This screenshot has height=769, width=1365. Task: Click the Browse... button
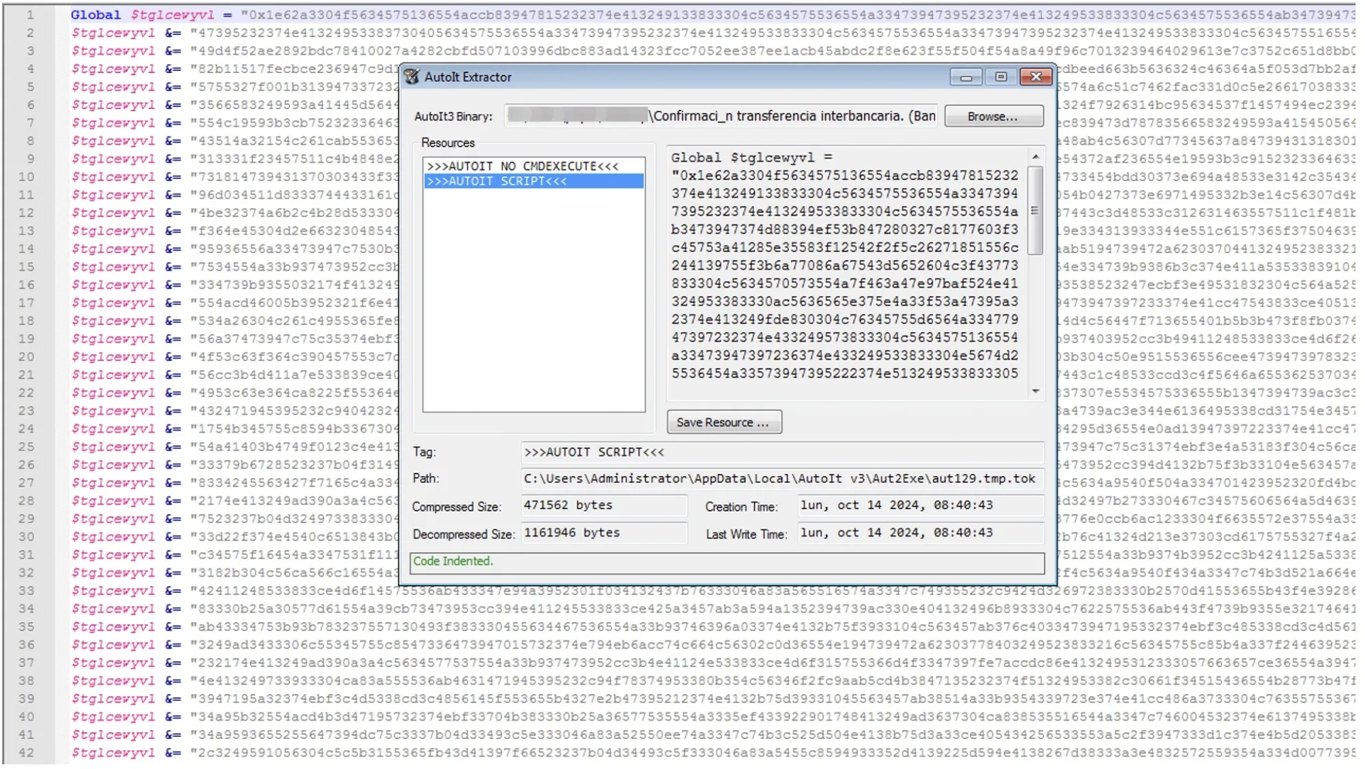993,117
